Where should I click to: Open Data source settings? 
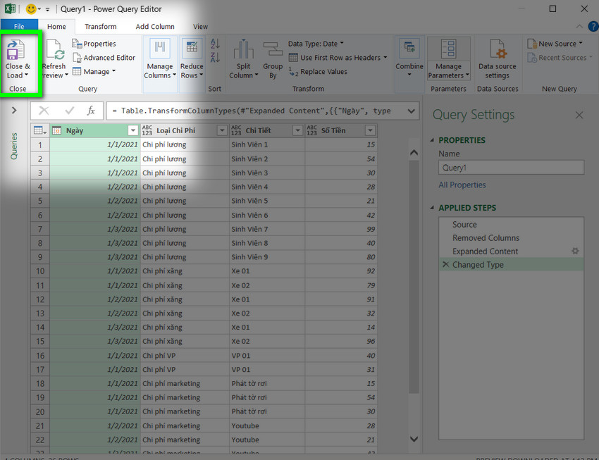pyautogui.click(x=497, y=49)
